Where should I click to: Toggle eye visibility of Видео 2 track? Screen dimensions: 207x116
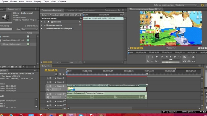pos(48,82)
